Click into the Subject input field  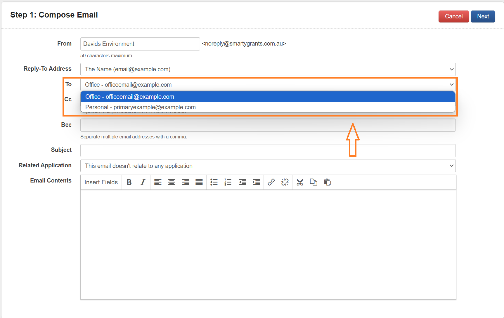click(268, 150)
